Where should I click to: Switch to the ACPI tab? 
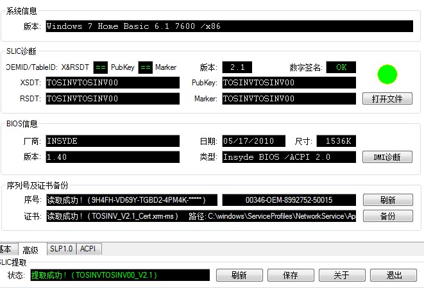point(88,249)
